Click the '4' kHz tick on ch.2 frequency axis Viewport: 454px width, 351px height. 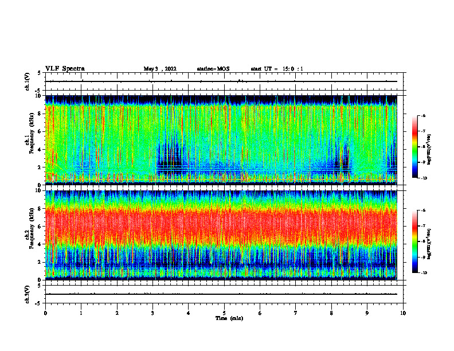40,244
